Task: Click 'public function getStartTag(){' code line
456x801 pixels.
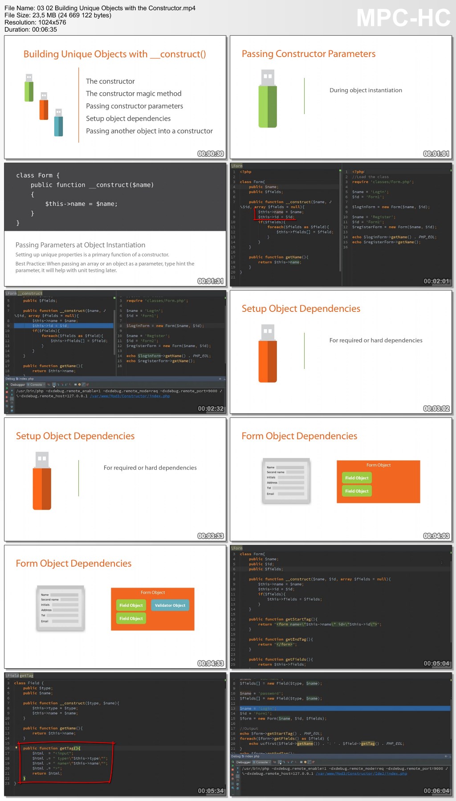Action: coord(283,619)
